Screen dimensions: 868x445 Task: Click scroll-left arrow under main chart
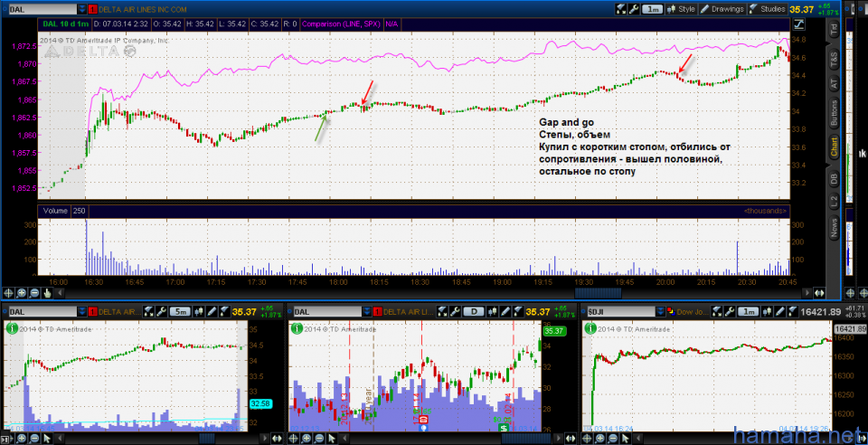pyautogui.click(x=61, y=293)
